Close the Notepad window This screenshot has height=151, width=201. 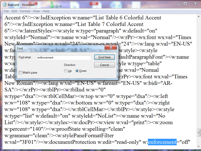tap(195, 4)
